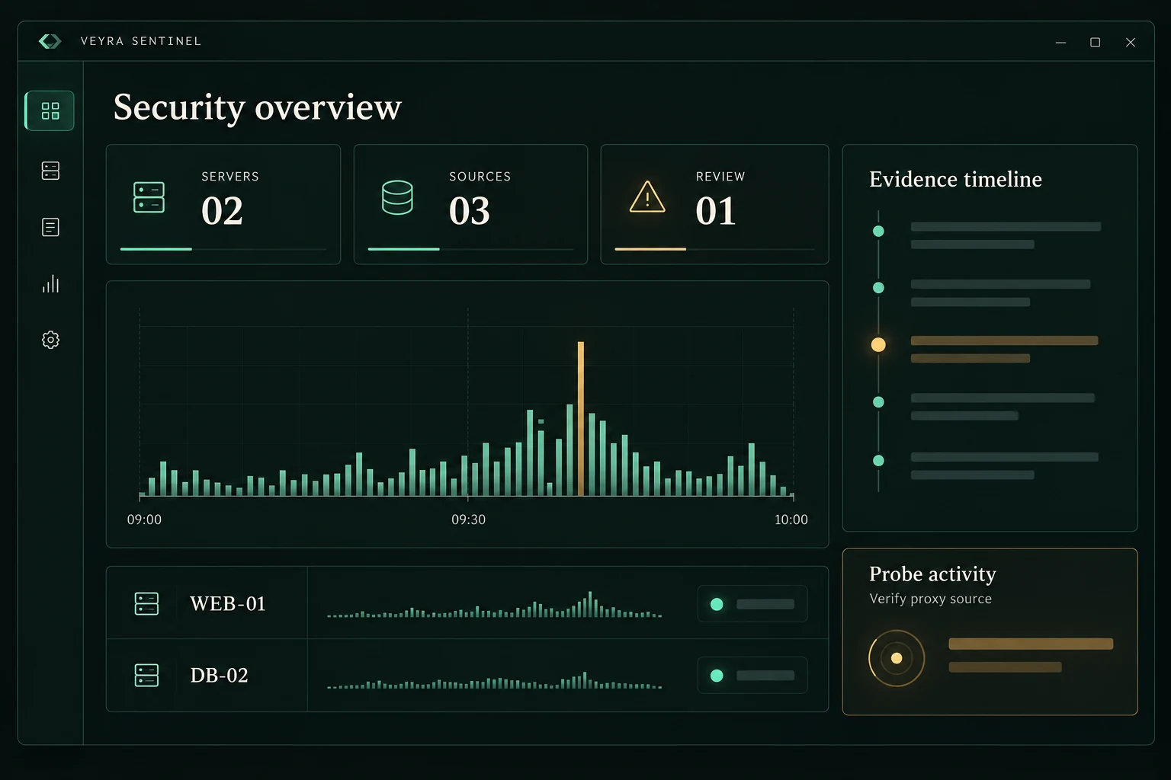Select the last green Evidence timeline marker
Image resolution: width=1171 pixels, height=780 pixels.
click(x=878, y=460)
